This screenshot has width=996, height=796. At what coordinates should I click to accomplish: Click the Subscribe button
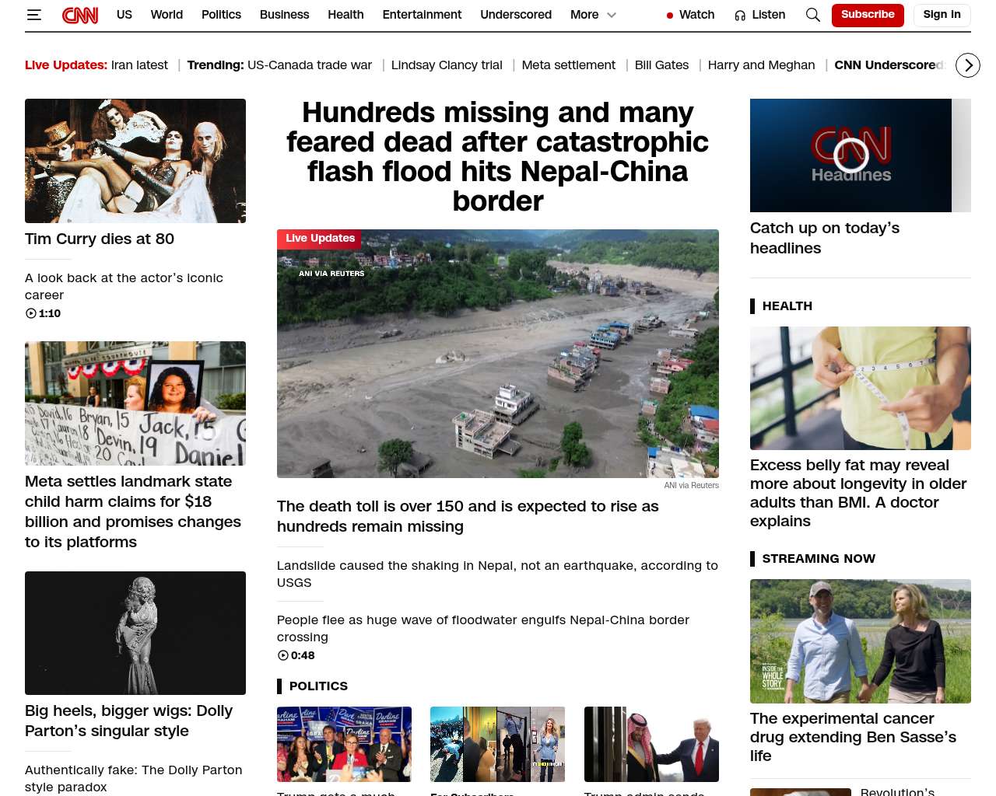868,15
